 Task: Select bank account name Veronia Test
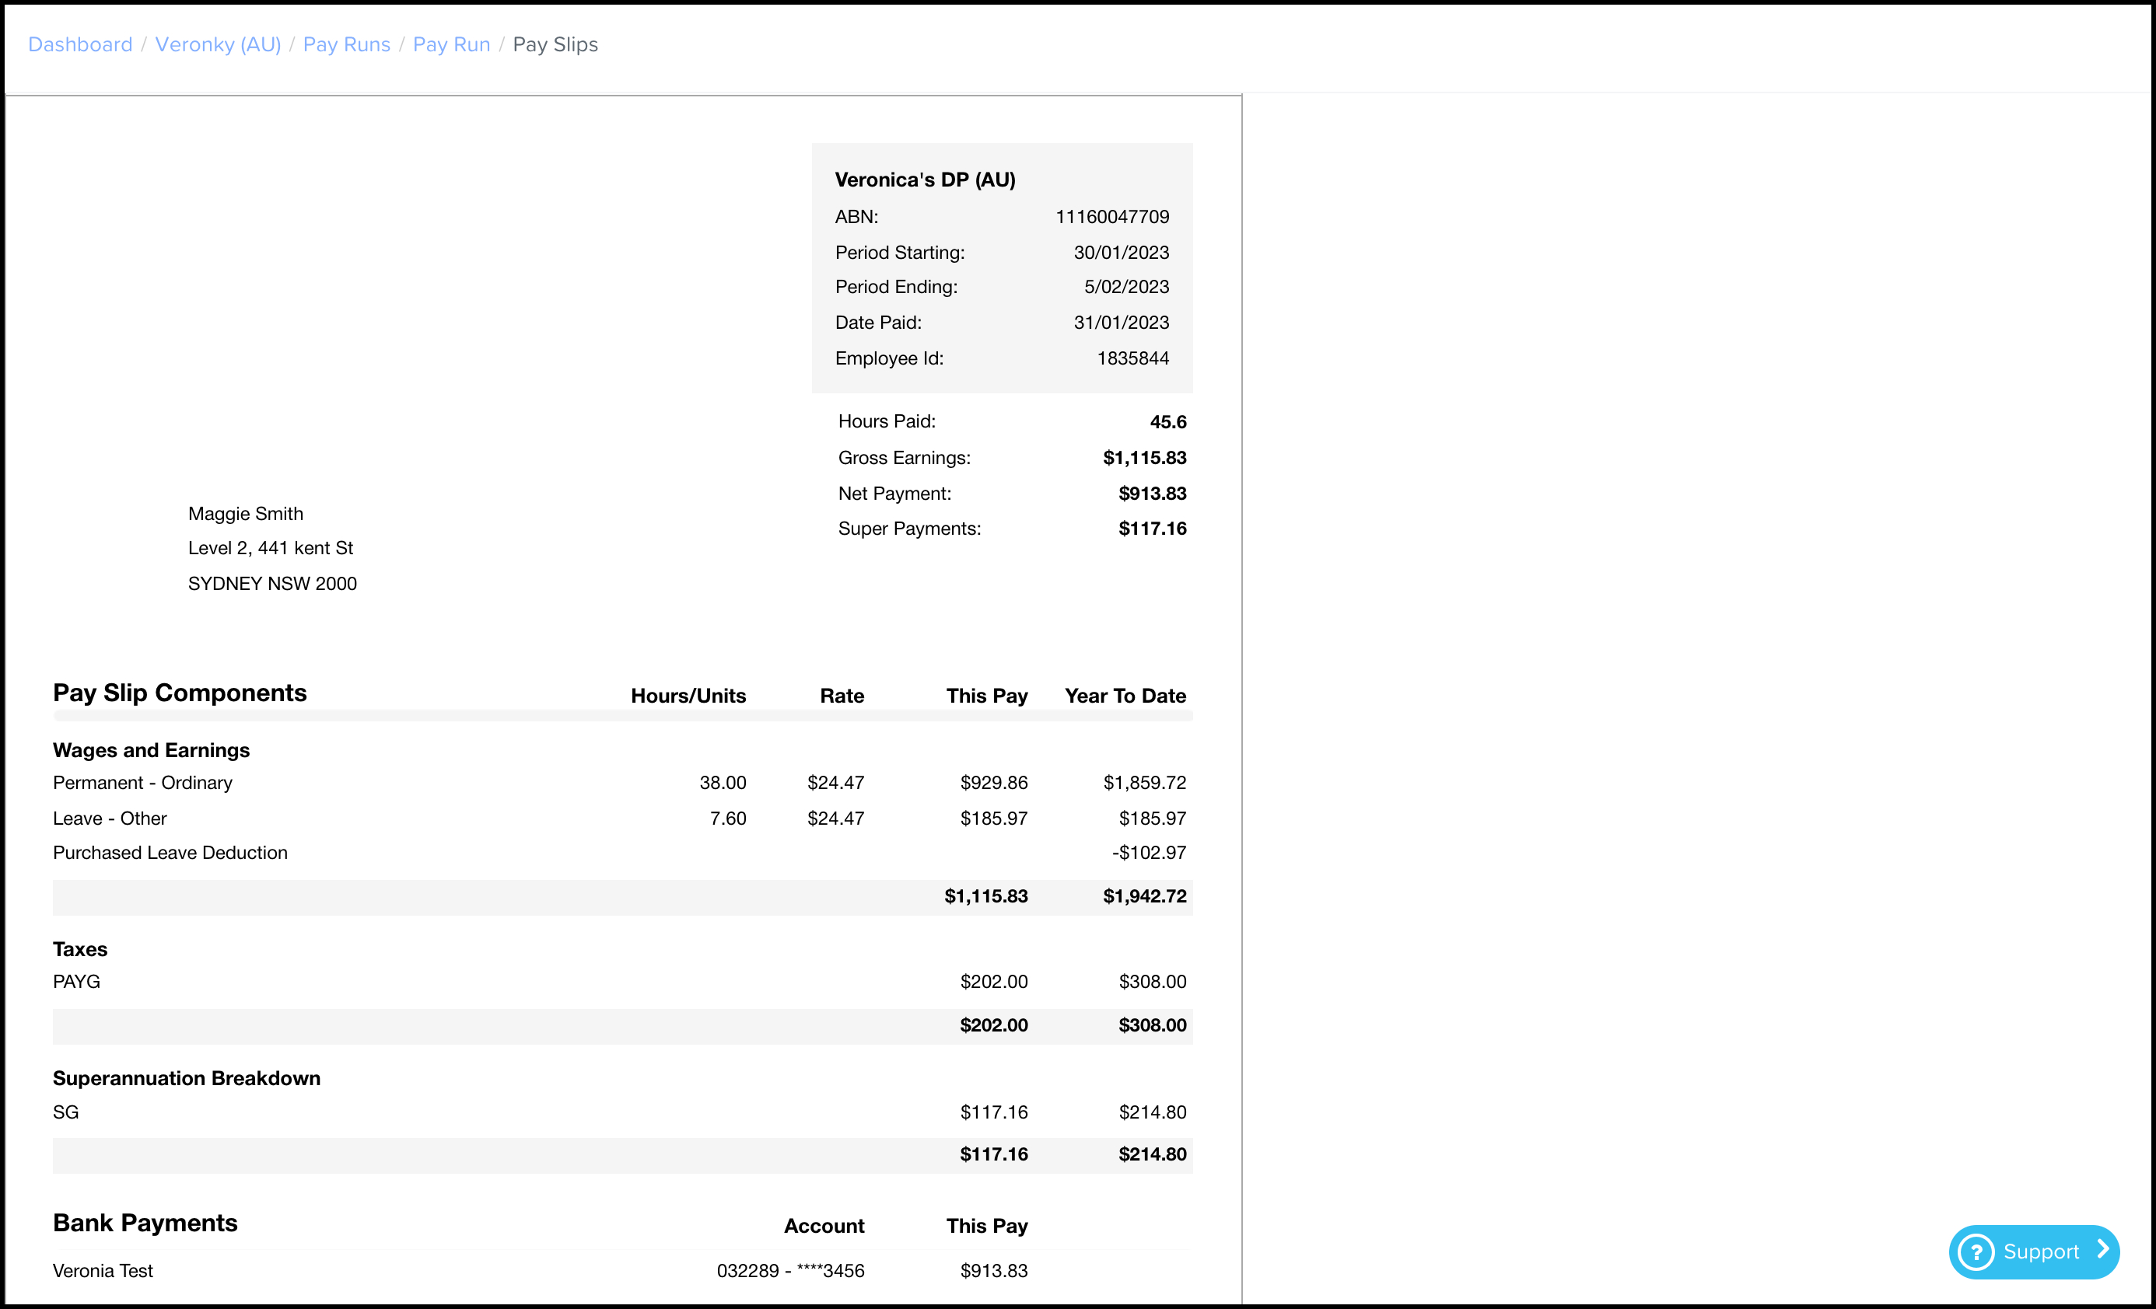[x=103, y=1271]
